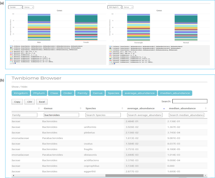Toggle Phylum column visibility

click(x=39, y=93)
